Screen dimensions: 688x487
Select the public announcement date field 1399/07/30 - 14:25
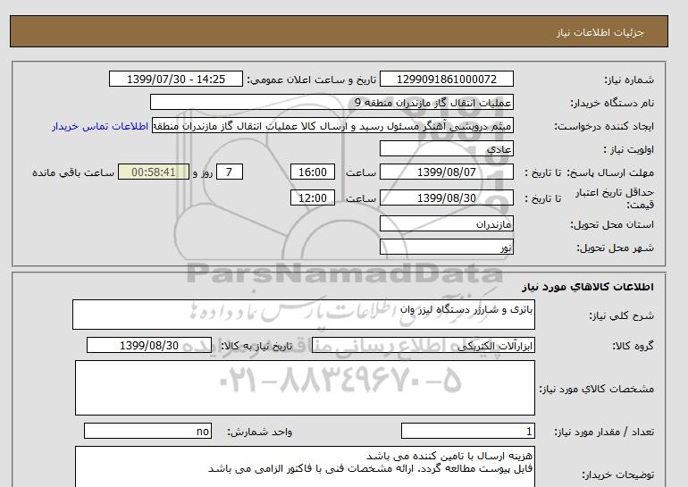(x=175, y=79)
